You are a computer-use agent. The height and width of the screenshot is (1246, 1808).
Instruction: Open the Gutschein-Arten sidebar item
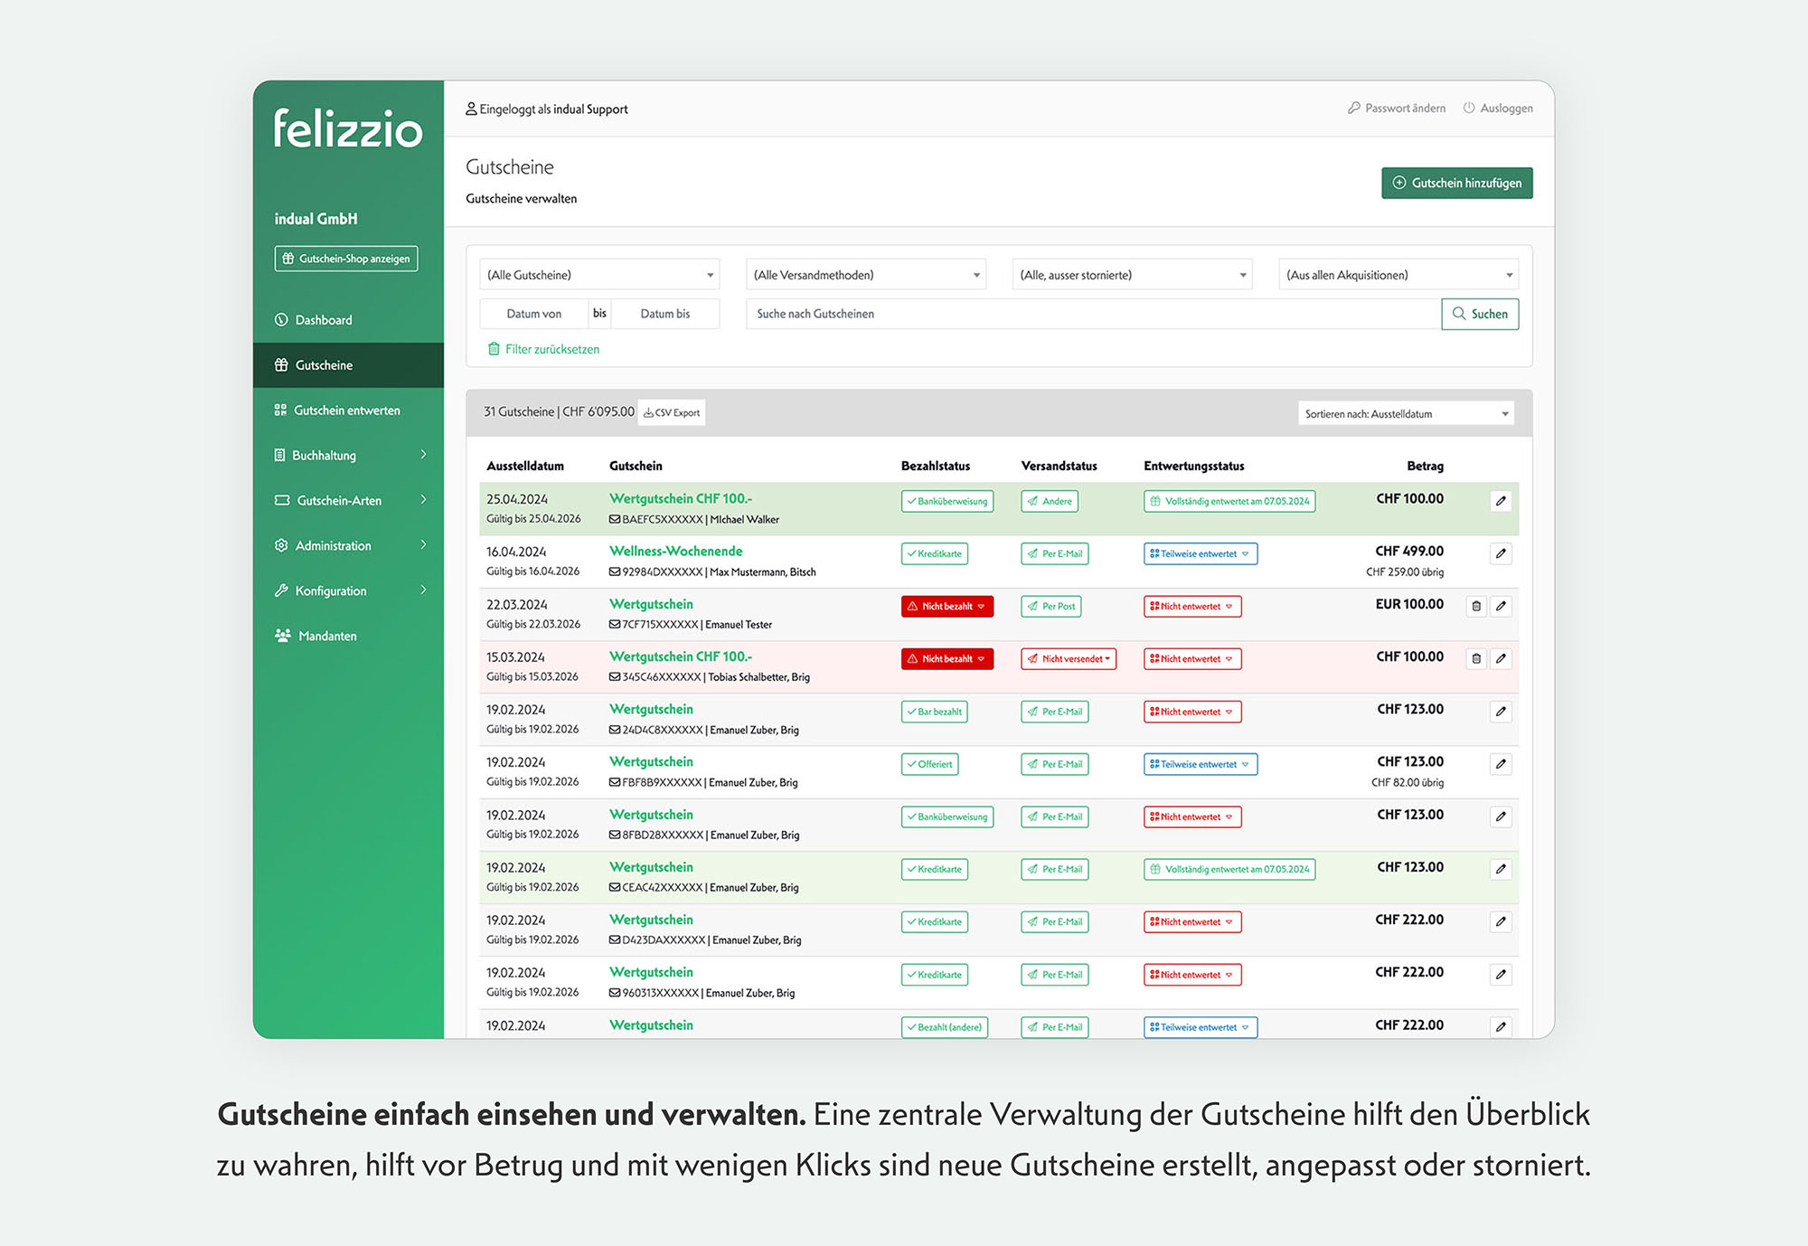tap(339, 501)
